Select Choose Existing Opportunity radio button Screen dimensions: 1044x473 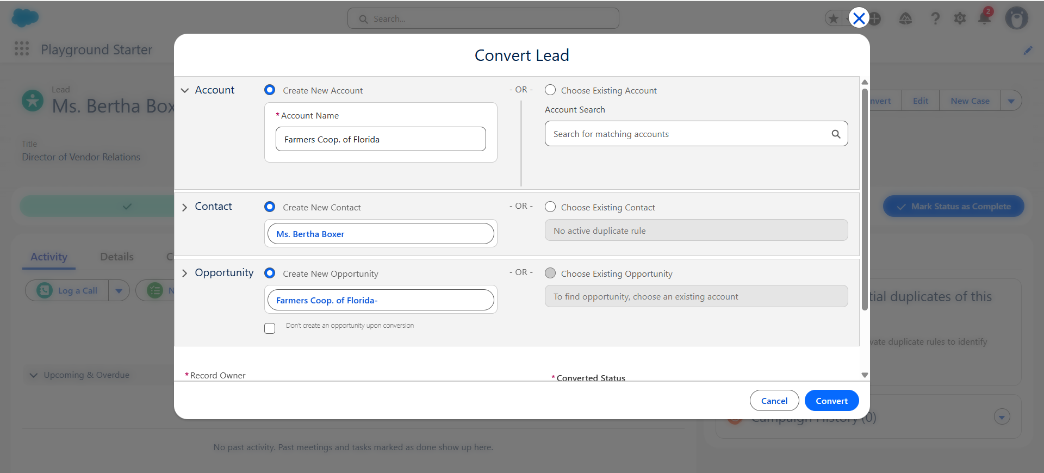coord(550,273)
